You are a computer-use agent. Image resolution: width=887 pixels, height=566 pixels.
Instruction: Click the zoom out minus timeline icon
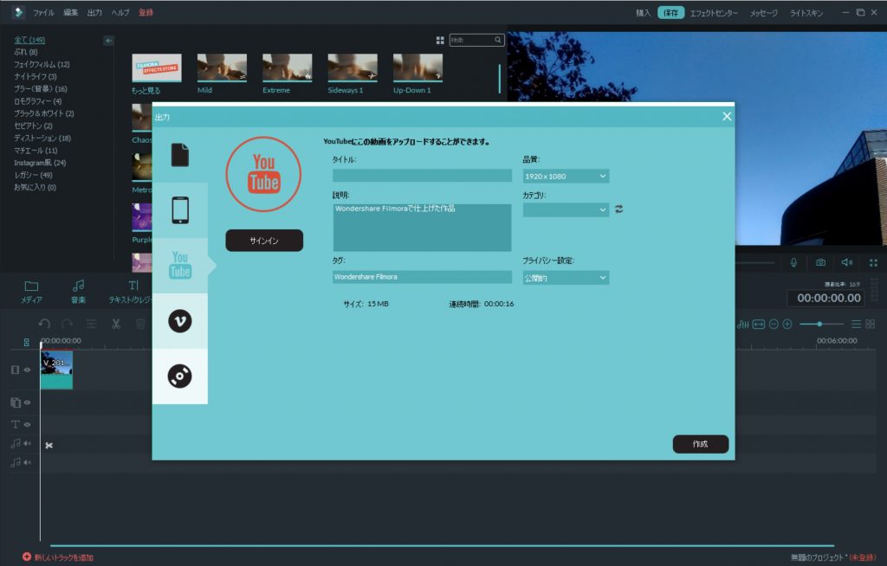click(x=774, y=324)
